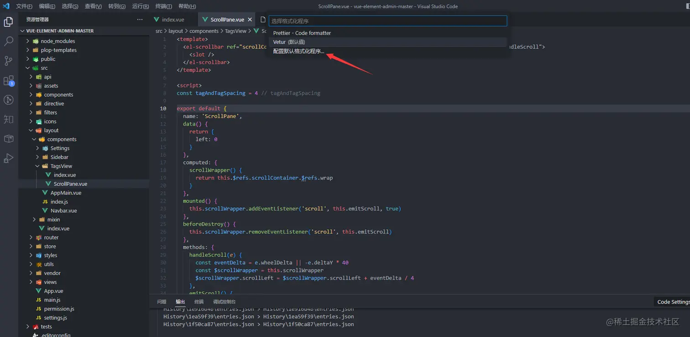The height and width of the screenshot is (337, 690).
Task: Click the public folder icon
Action: click(x=36, y=59)
